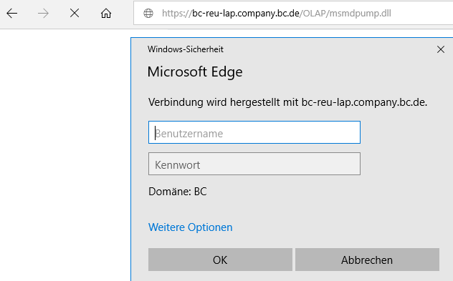Confirm login with the OK button
This screenshot has width=453, height=281.
click(x=220, y=260)
